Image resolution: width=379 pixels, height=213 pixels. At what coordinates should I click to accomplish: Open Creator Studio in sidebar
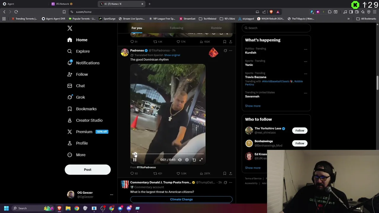click(85, 120)
